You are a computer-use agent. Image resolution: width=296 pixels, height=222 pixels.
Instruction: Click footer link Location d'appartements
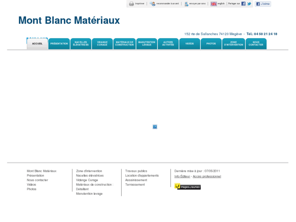pyautogui.click(x=142, y=176)
